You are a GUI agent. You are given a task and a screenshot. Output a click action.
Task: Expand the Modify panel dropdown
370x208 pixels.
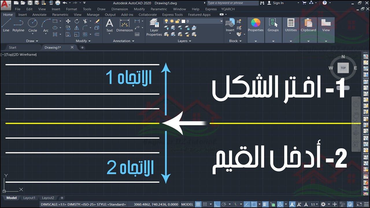pyautogui.click(x=83, y=41)
